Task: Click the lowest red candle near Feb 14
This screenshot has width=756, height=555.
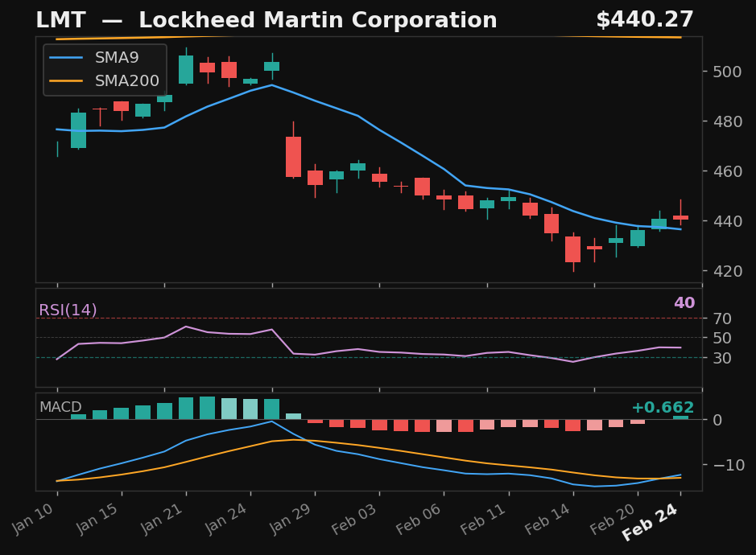Action: click(x=573, y=249)
